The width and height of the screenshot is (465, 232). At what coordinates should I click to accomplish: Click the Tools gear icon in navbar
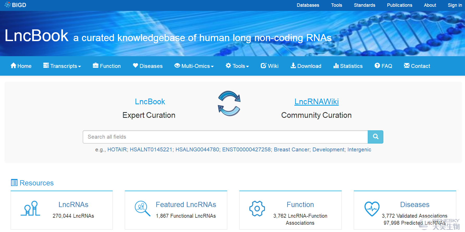coord(228,66)
